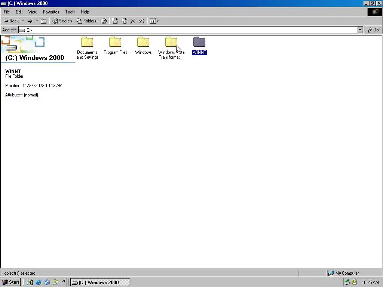Open the Favorites menu
383x287 pixels.
click(51, 12)
